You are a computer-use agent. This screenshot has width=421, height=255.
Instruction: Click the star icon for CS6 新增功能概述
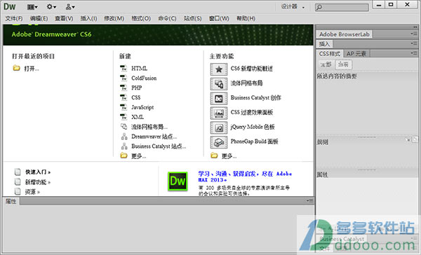(x=219, y=69)
